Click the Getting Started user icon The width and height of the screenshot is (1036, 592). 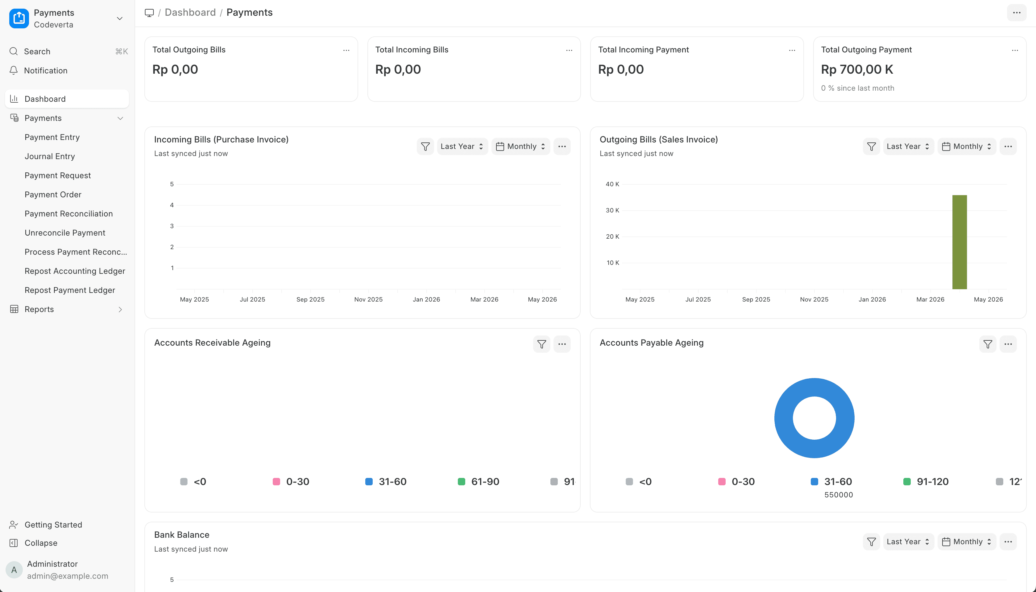[14, 524]
